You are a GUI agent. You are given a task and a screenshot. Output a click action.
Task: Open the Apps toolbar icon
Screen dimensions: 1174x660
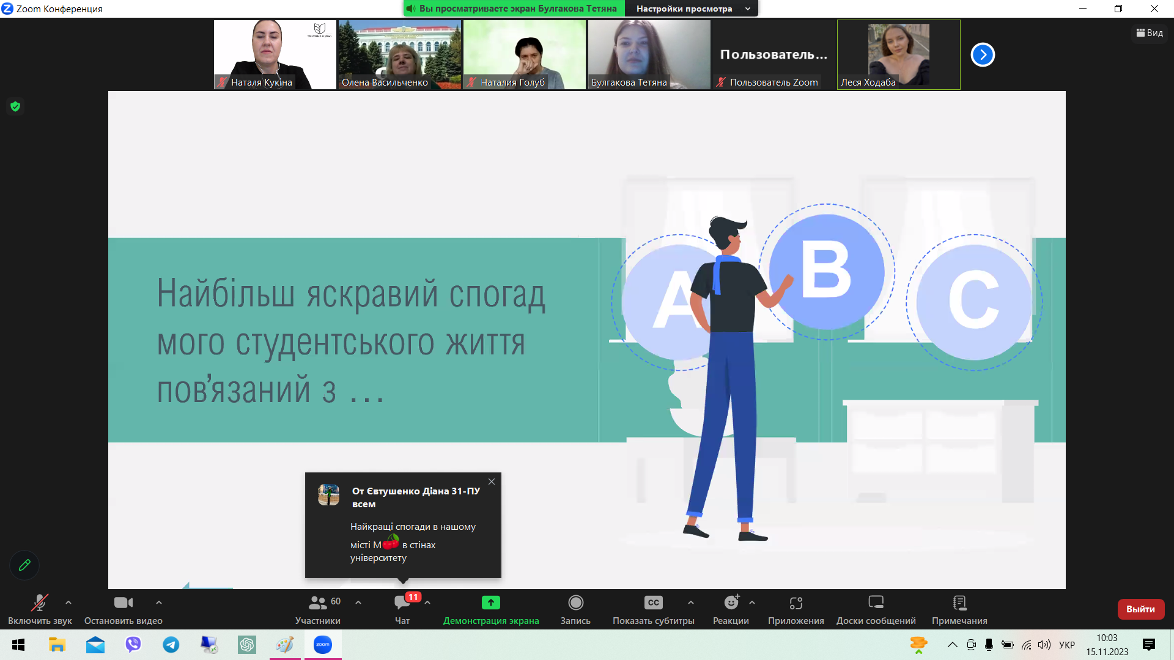pyautogui.click(x=796, y=603)
